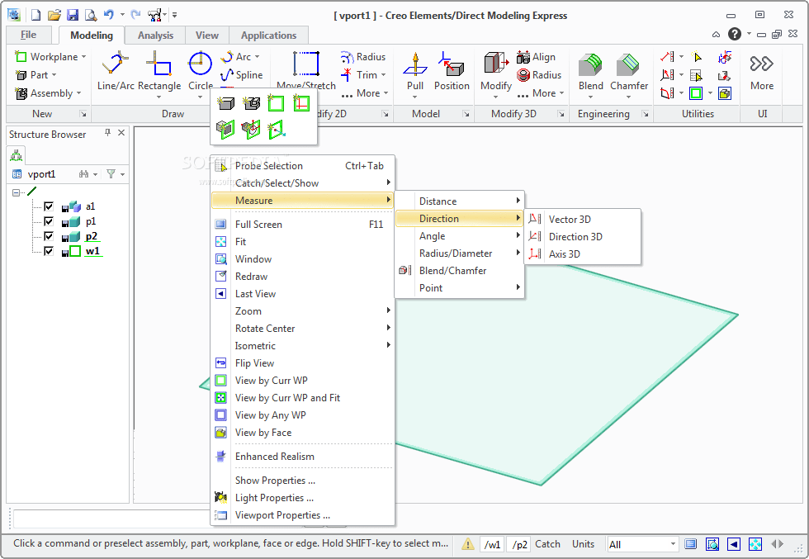Click the Units button in status bar

click(583, 544)
